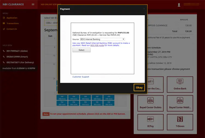The width and height of the screenshot is (205, 138).
Task: Open the Source dropdown showing BDO Internet Banking
Action: [102, 39]
